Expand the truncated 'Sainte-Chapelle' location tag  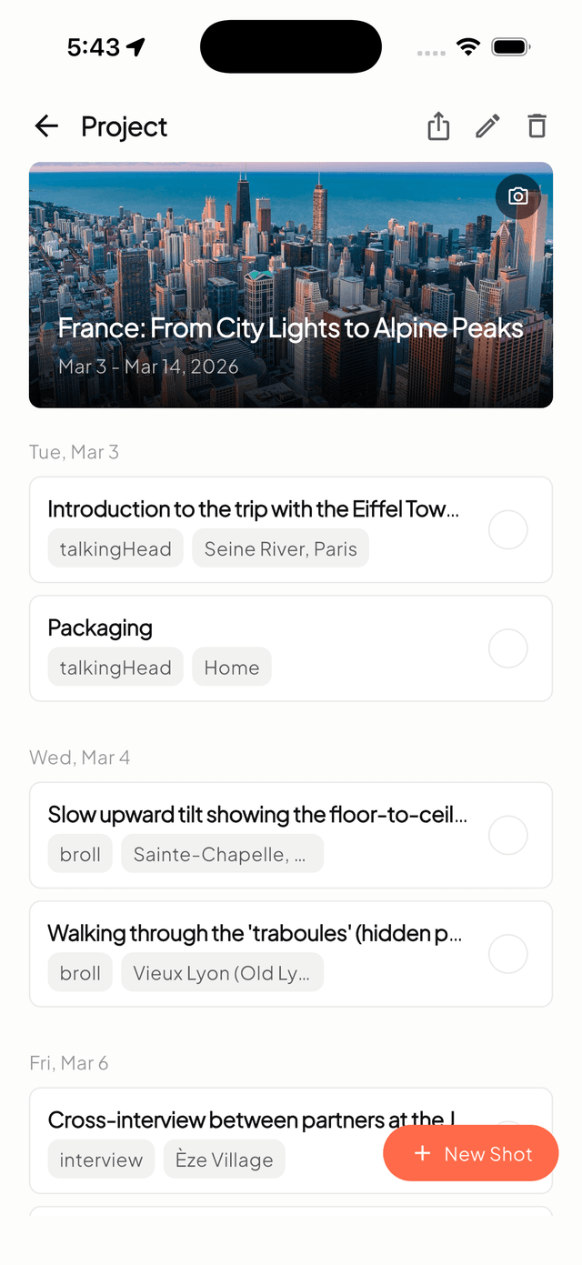222,853
